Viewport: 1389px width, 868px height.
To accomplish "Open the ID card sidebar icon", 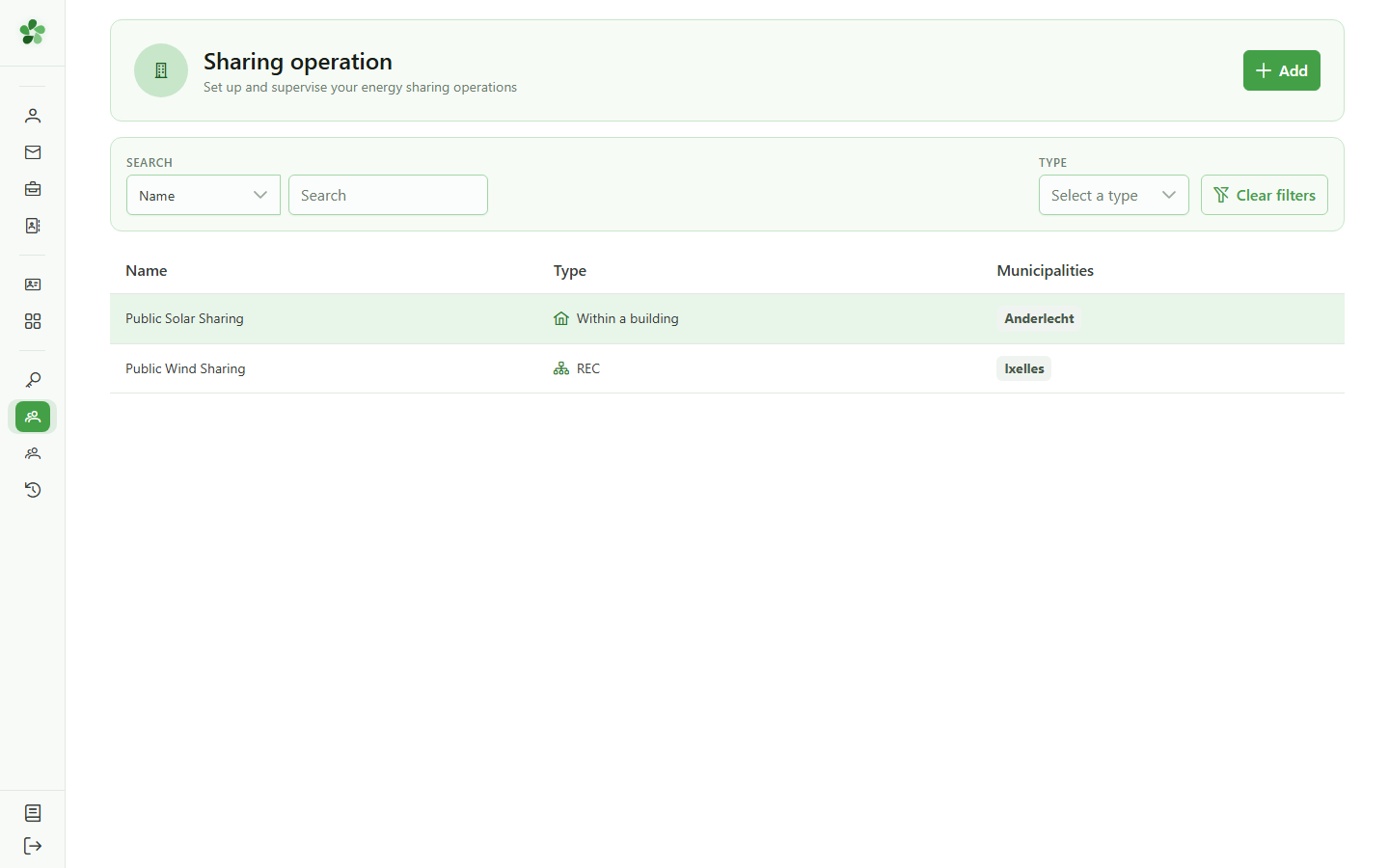I will point(33,285).
